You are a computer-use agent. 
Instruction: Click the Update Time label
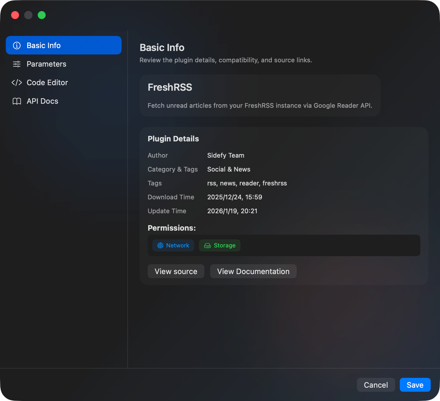pos(167,211)
